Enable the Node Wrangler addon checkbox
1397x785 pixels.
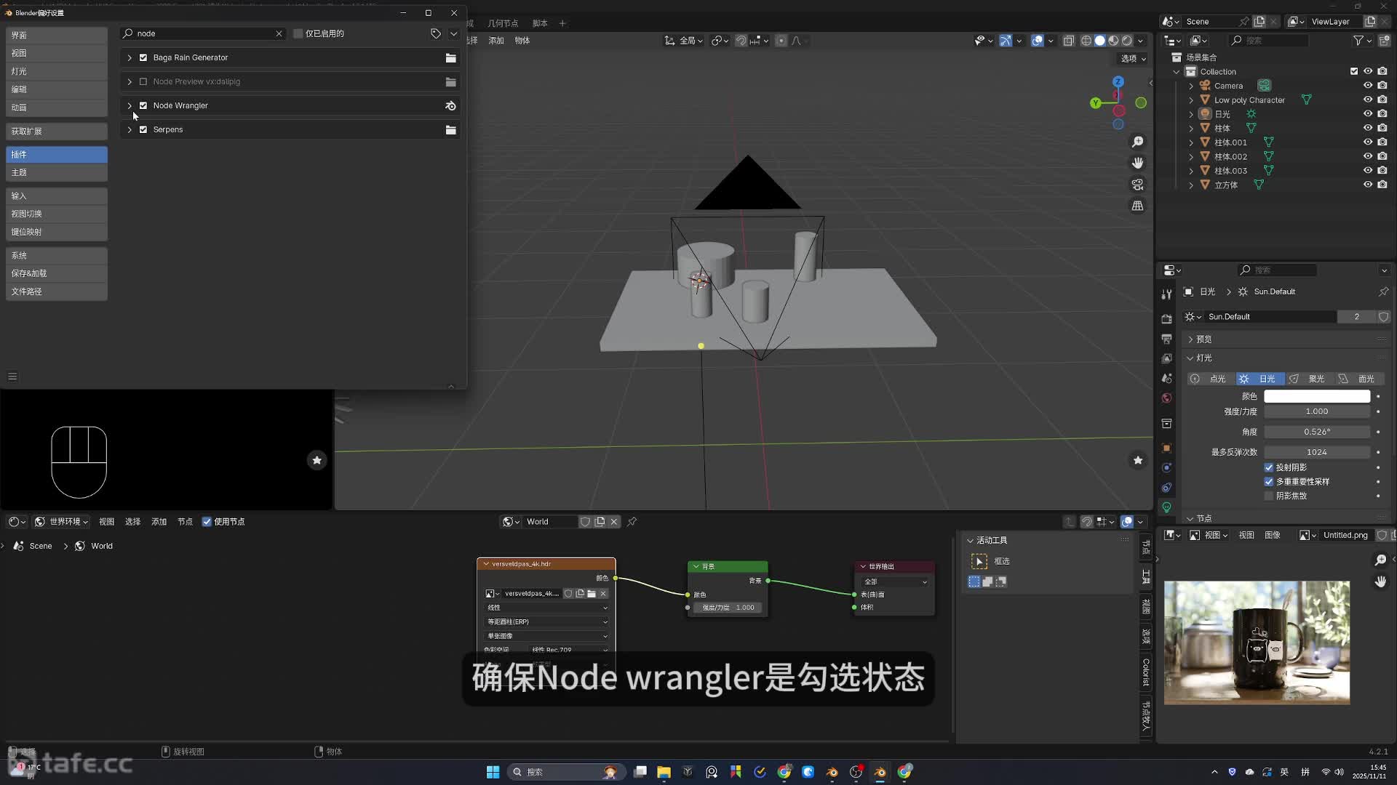click(x=143, y=105)
